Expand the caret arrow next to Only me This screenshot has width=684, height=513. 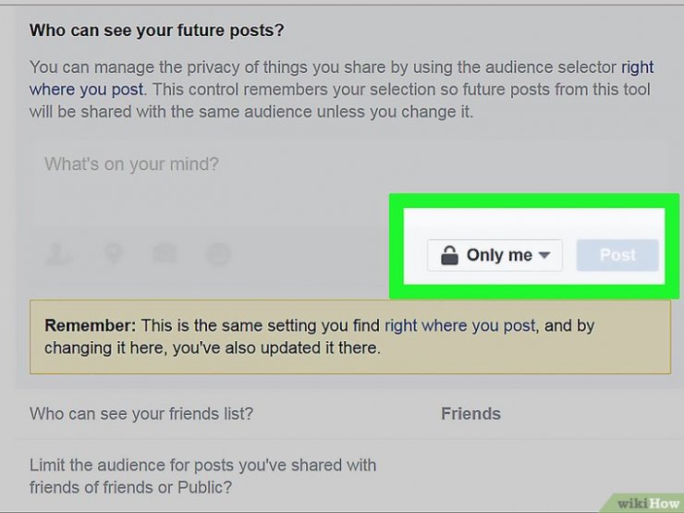coord(544,255)
